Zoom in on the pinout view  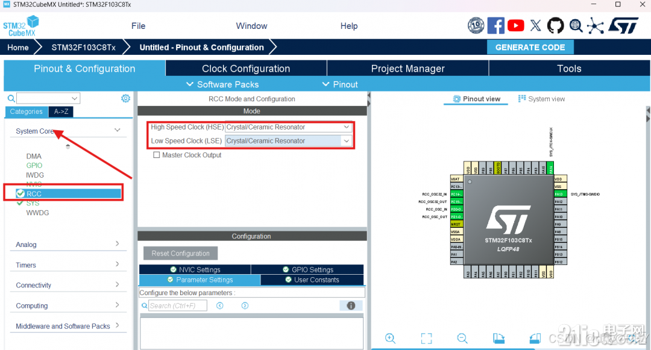click(x=390, y=339)
